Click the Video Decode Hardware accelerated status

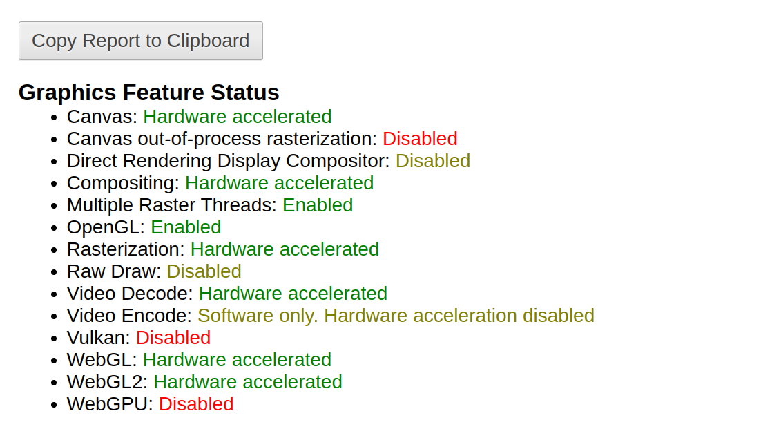(x=293, y=294)
